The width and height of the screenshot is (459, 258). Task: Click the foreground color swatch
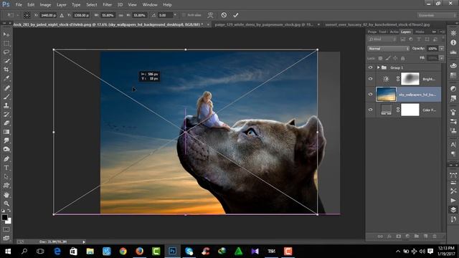pos(4,217)
